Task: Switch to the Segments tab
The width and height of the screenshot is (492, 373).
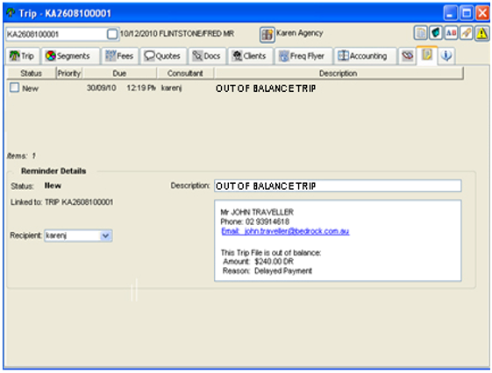Action: point(71,56)
